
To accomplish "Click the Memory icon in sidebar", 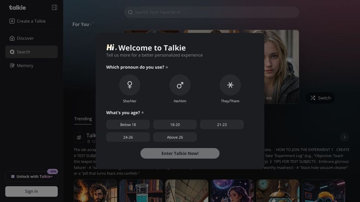I will pyautogui.click(x=12, y=66).
